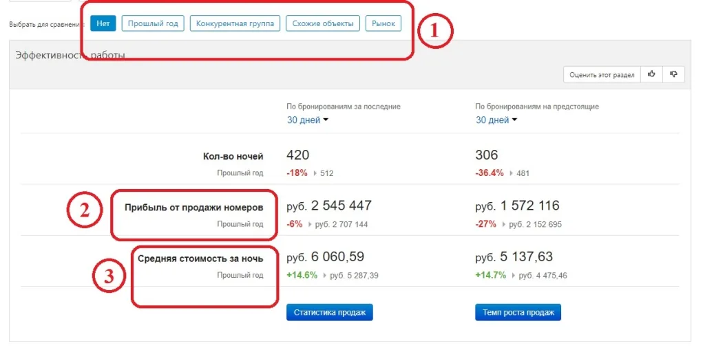This screenshot has height=352, width=705.
Task: Click last year's revenue 'руб. 2 707 144'
Action: pyautogui.click(x=341, y=224)
